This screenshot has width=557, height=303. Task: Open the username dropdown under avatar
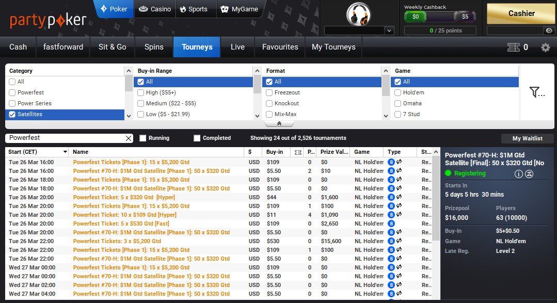point(359,31)
